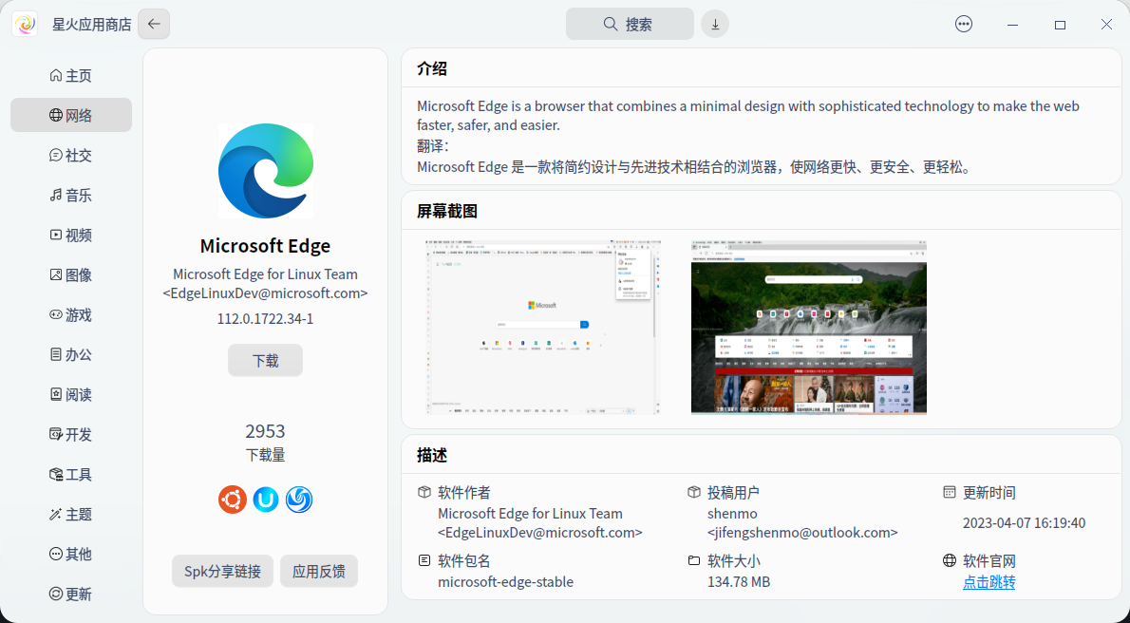This screenshot has height=623, width=1130.
Task: Open the 音乐 category
Action: tap(71, 195)
